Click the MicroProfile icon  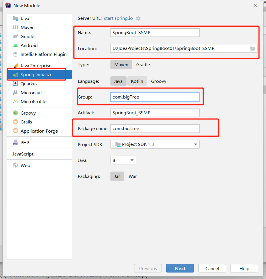pyautogui.click(x=15, y=101)
